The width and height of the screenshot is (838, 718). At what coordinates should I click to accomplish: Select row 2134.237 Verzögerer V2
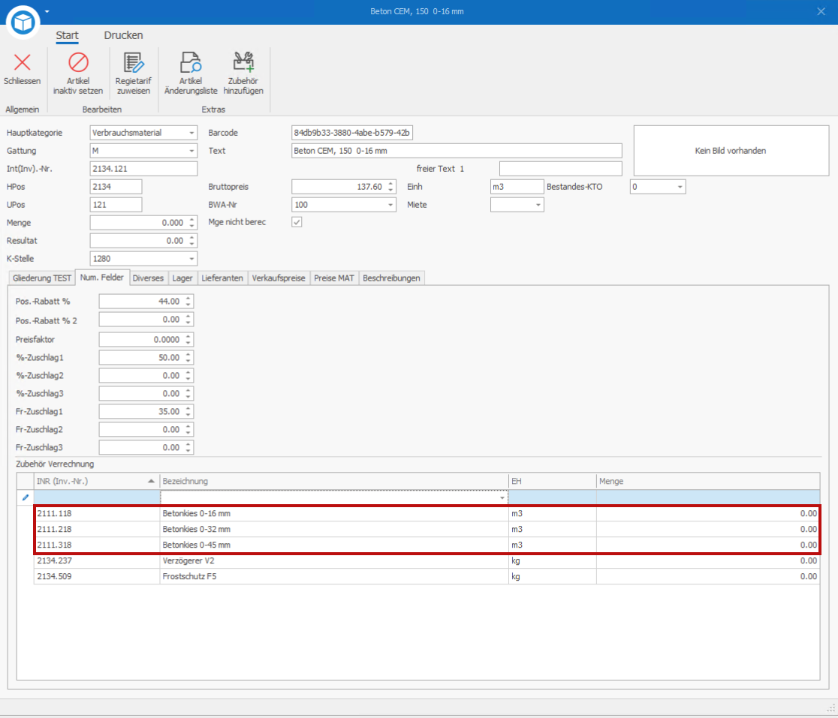427,560
